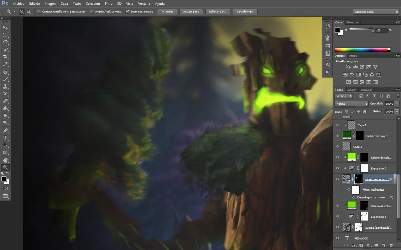
Task: Hide the Capa 1 layer
Action: click(x=337, y=125)
